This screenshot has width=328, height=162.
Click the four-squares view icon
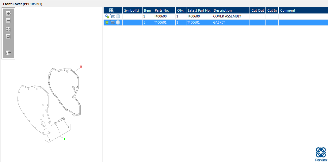pyautogui.click(x=8, y=29)
